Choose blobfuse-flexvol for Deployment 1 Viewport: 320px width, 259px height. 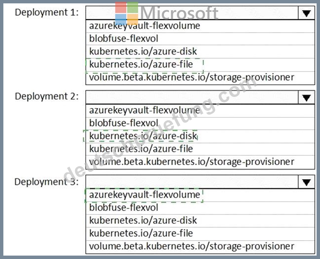click(200, 39)
